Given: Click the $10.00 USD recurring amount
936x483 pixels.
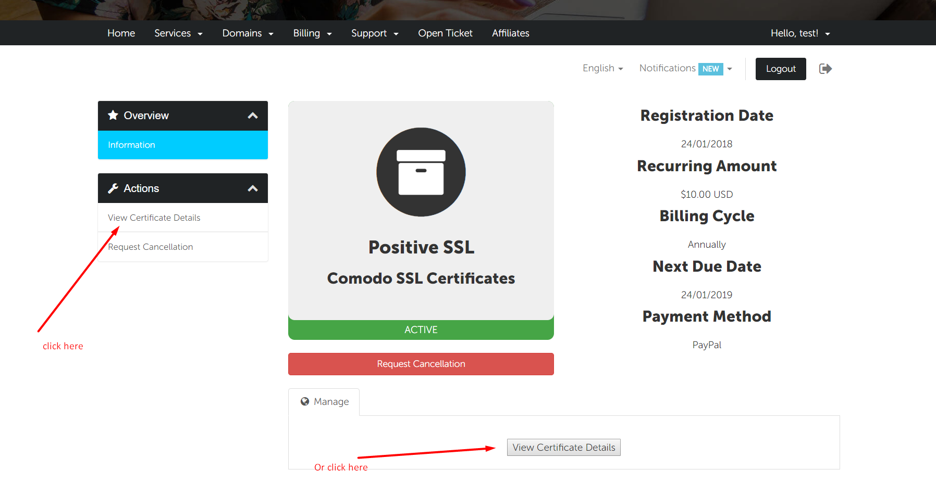Looking at the screenshot, I should click(707, 195).
